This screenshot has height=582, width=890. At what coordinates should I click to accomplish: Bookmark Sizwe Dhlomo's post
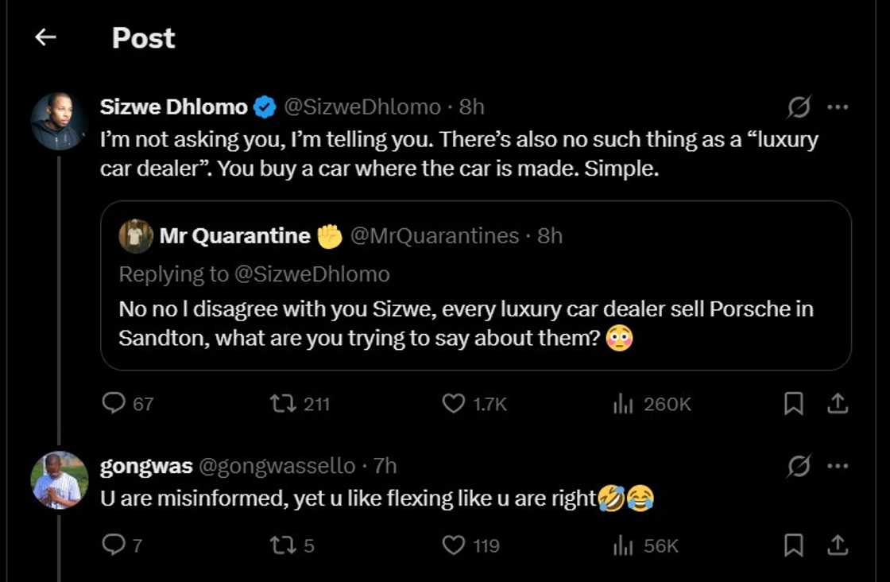791,404
